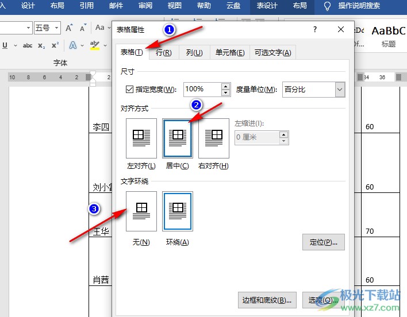Click table cell containing 王华
The width and height of the screenshot is (407, 317).
point(101,231)
